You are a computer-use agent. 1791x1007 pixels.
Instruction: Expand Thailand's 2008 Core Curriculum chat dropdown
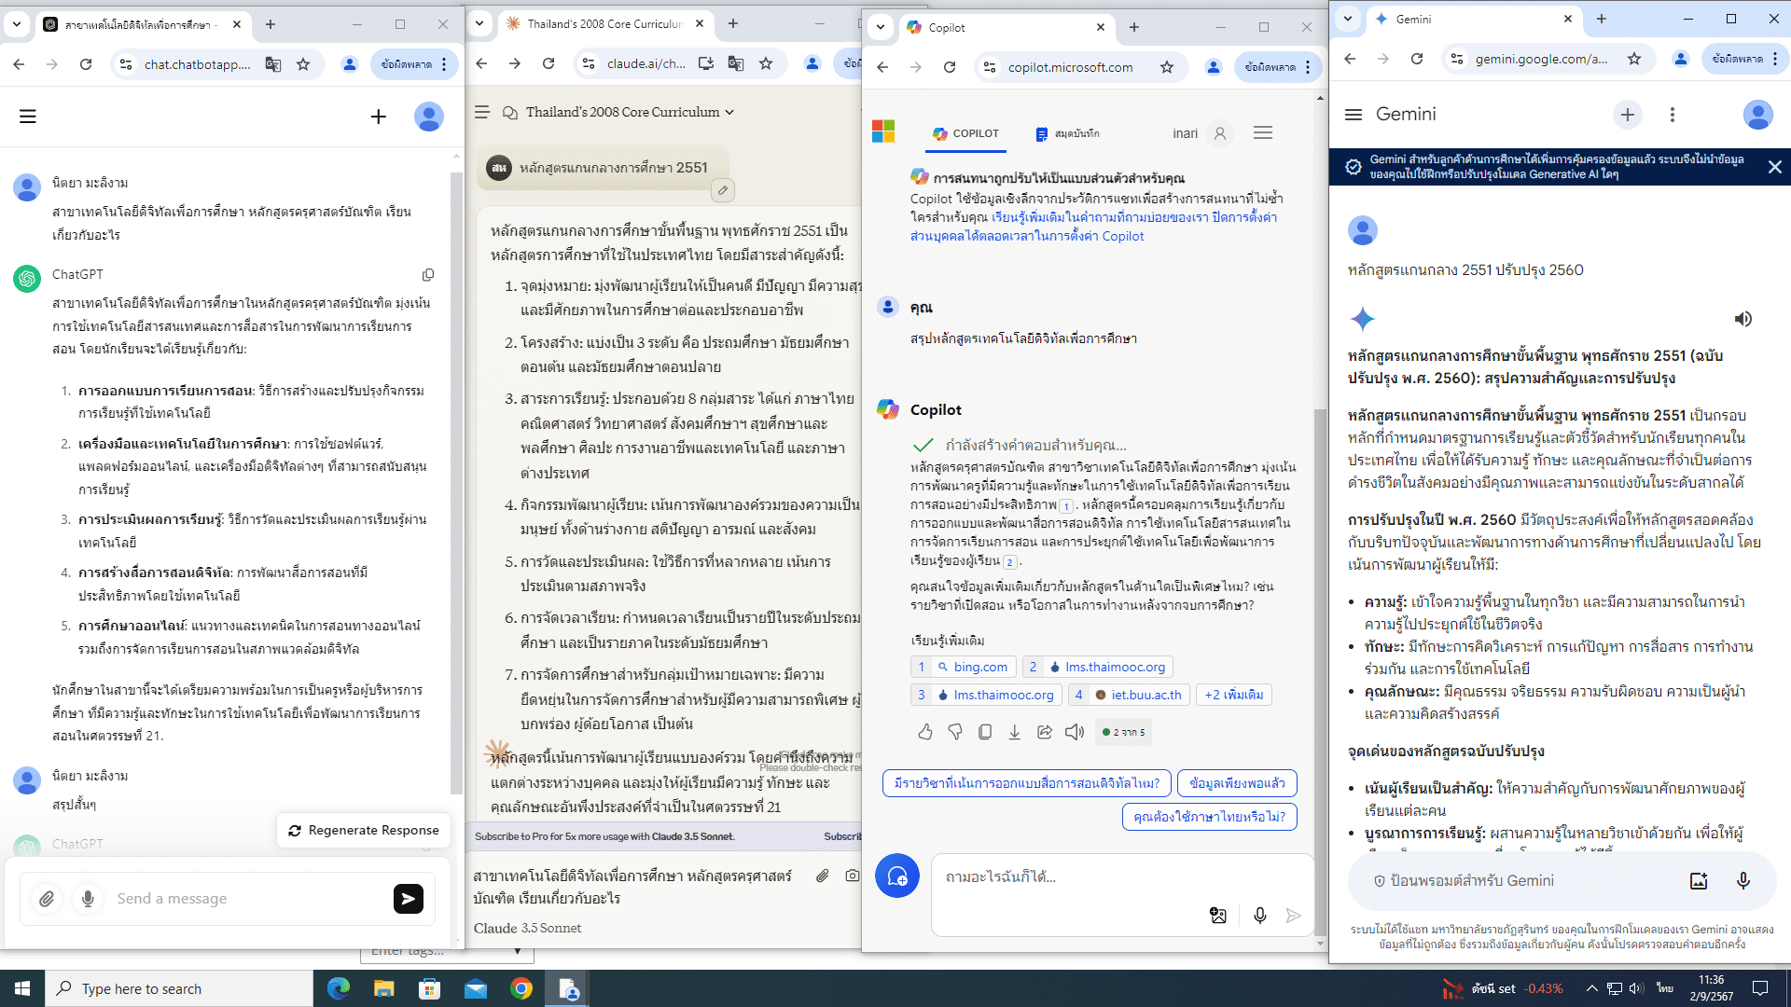click(x=729, y=112)
